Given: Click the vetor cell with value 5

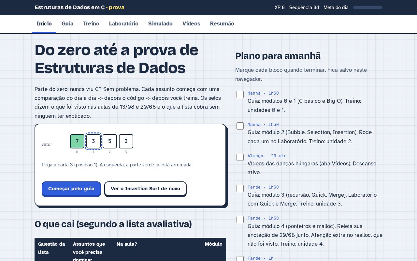Looking at the screenshot, I should tap(110, 141).
